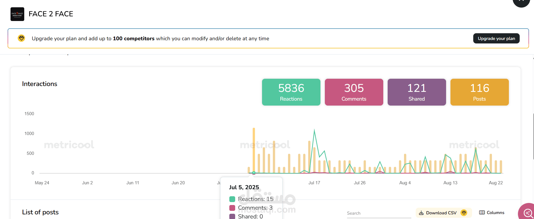Click the Jul 17 axis label
The image size is (534, 219).
point(314,183)
